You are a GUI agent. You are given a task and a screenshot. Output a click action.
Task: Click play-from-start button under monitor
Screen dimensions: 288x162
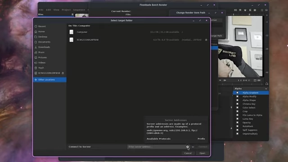click(225, 80)
